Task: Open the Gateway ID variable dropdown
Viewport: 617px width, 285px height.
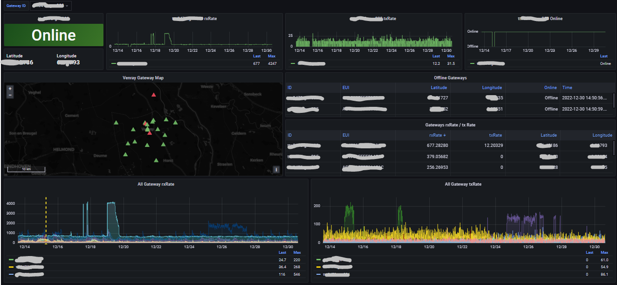Action: pos(50,6)
